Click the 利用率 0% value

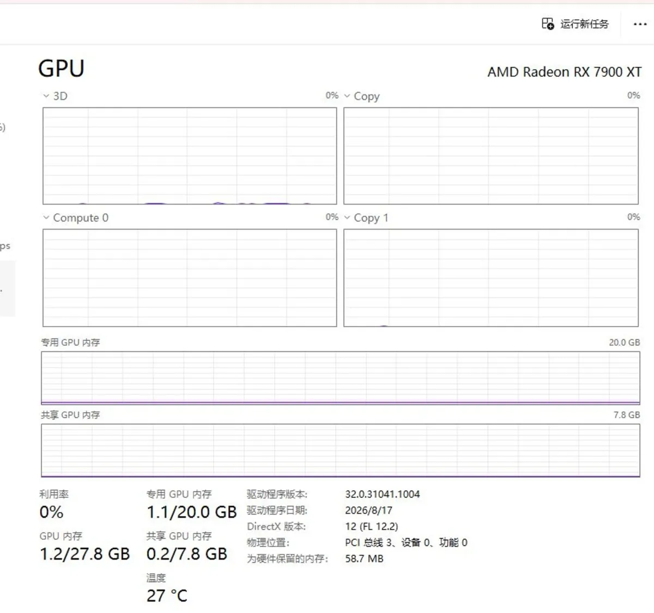51,512
